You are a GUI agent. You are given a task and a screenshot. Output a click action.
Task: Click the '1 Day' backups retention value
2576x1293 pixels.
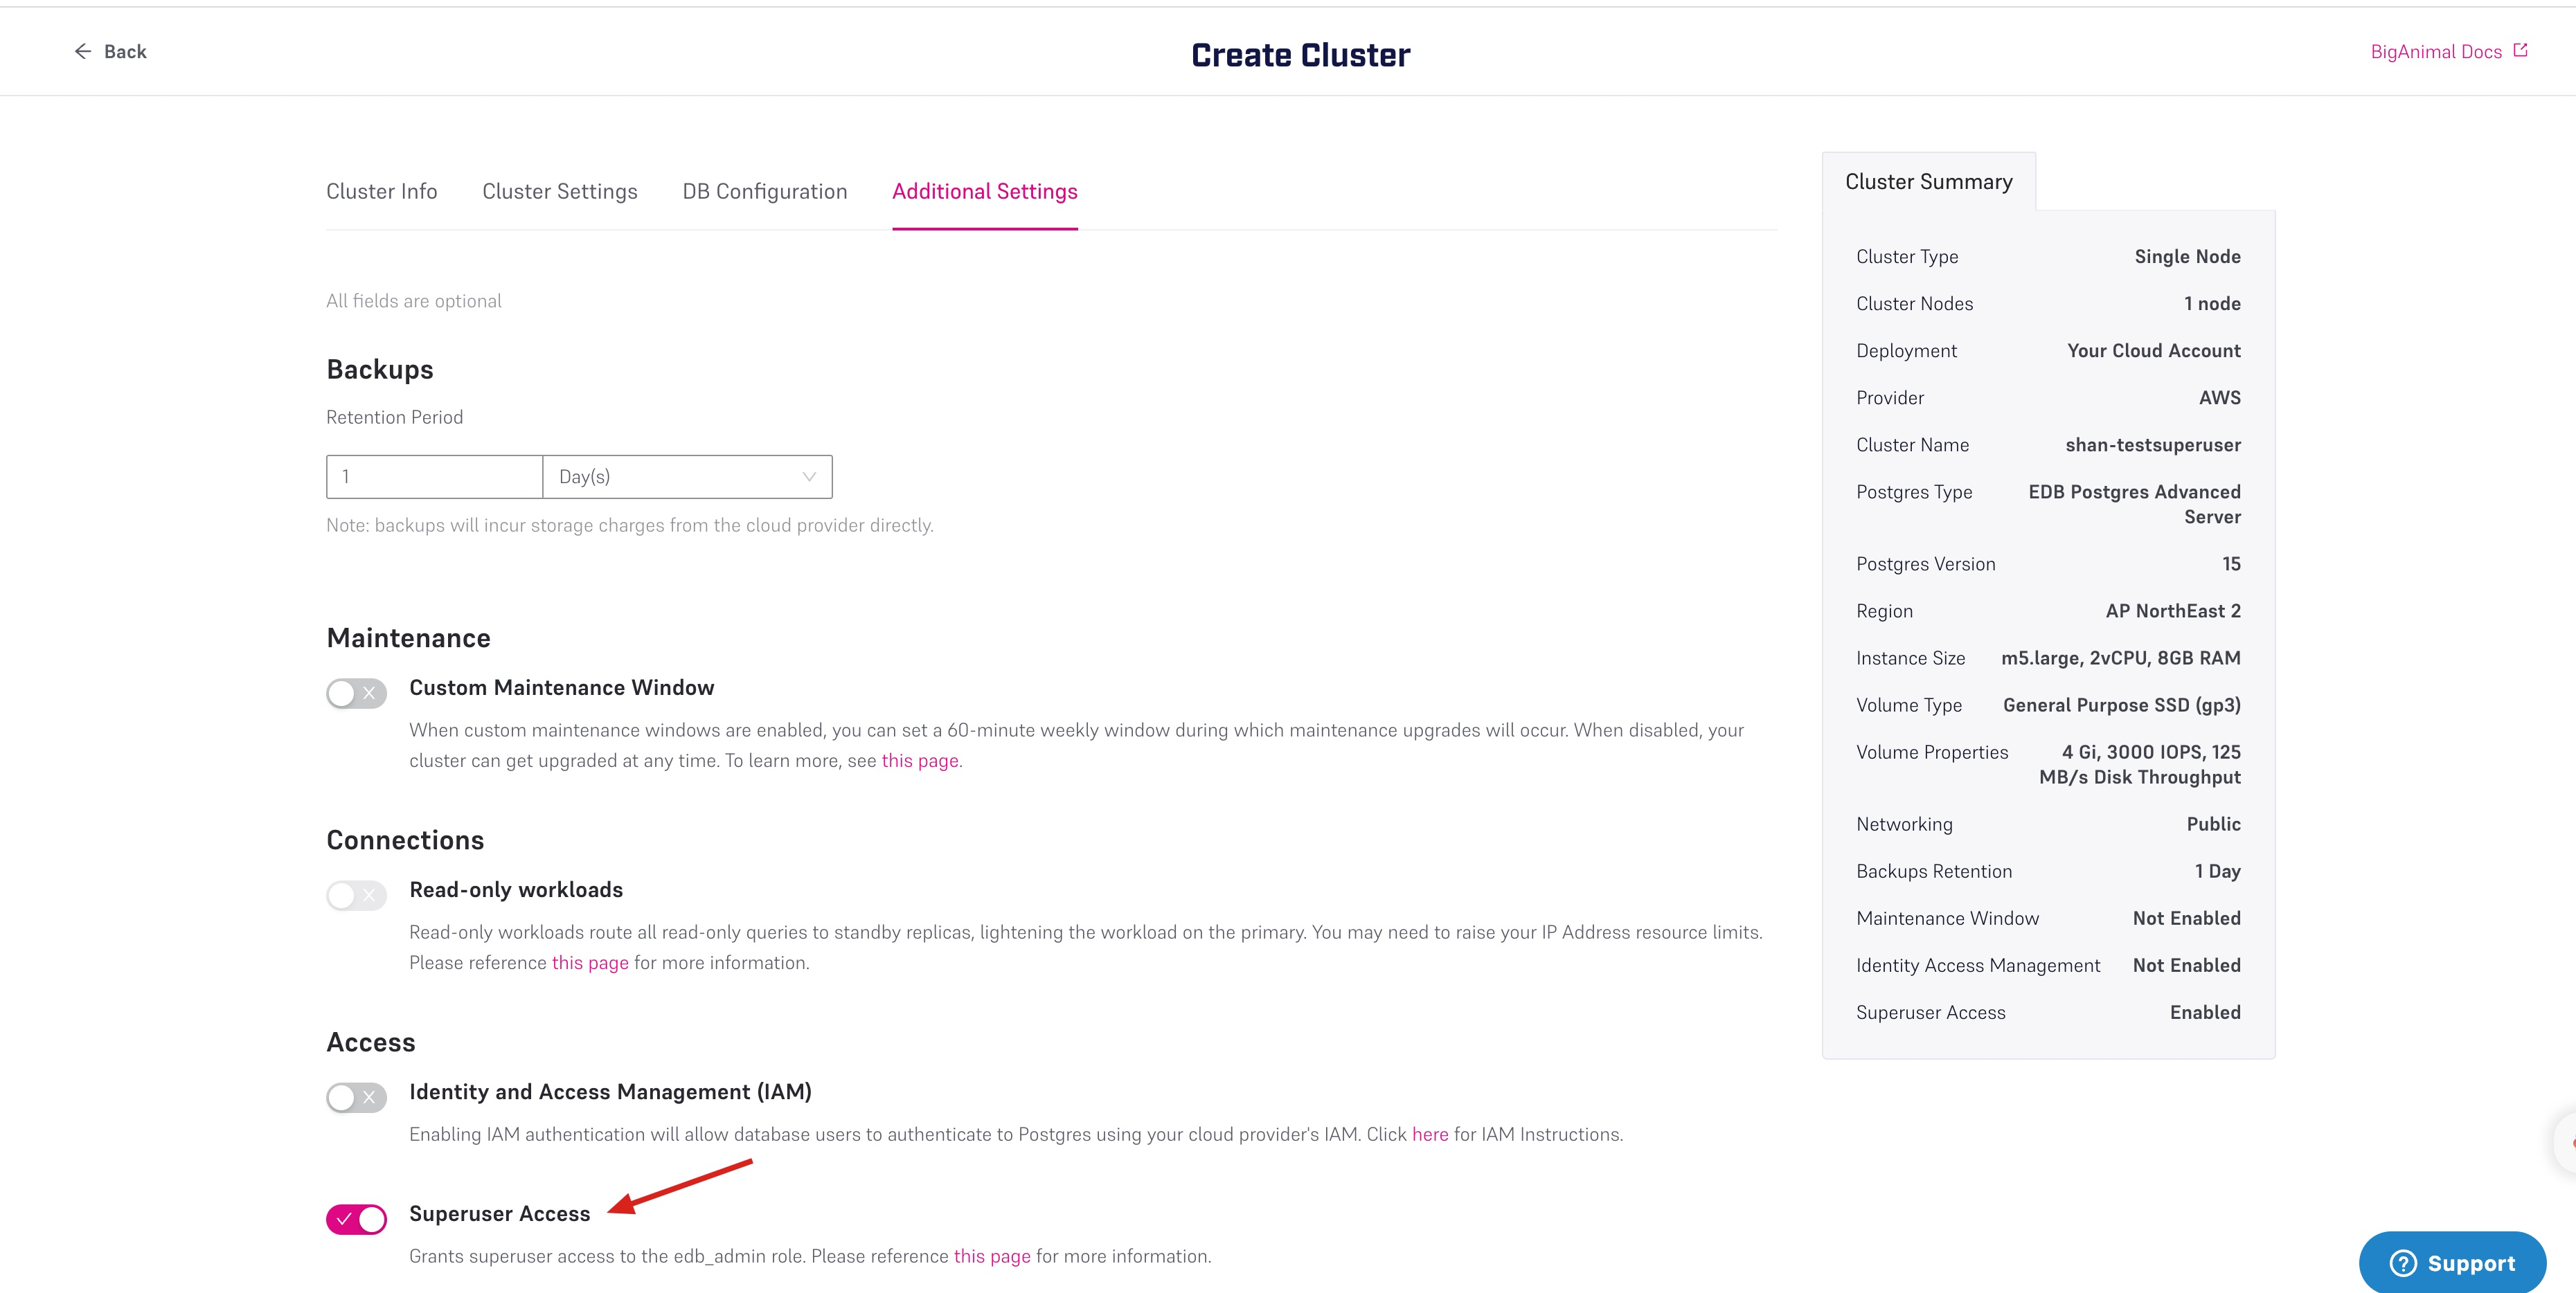click(2217, 871)
